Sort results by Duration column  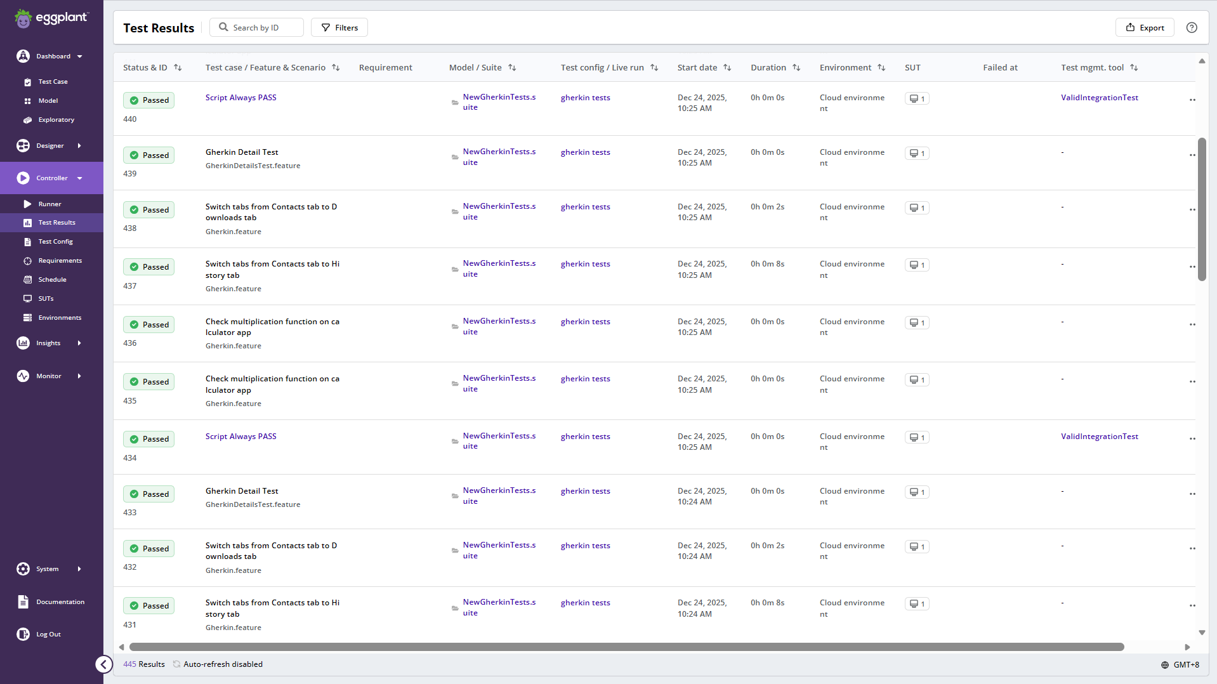click(x=796, y=67)
